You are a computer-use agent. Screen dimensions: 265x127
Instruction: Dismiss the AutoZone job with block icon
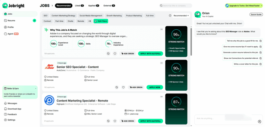[116, 87]
